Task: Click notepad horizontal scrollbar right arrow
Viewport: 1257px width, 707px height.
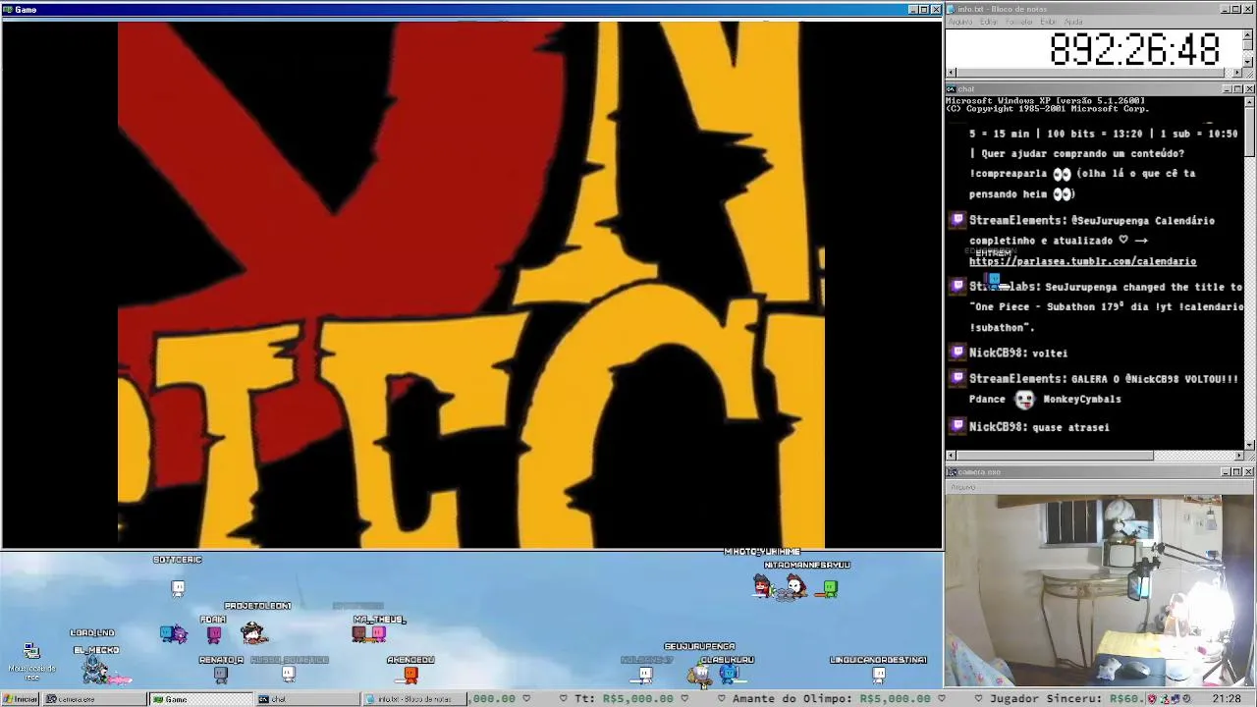Action: pos(1238,73)
